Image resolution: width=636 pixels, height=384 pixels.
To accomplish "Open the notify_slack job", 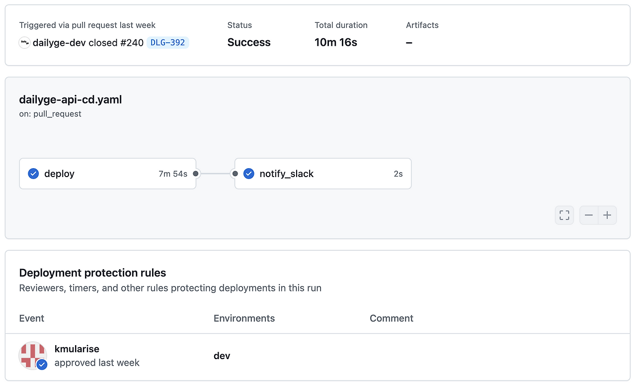I will pyautogui.click(x=287, y=174).
